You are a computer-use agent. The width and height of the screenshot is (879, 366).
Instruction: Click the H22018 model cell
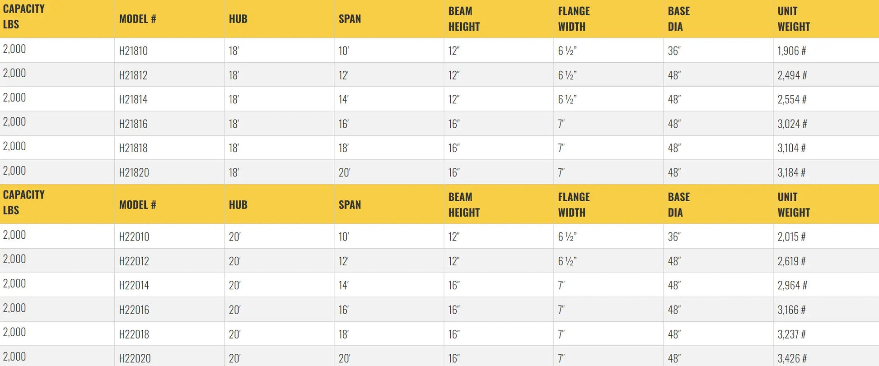pos(134,334)
